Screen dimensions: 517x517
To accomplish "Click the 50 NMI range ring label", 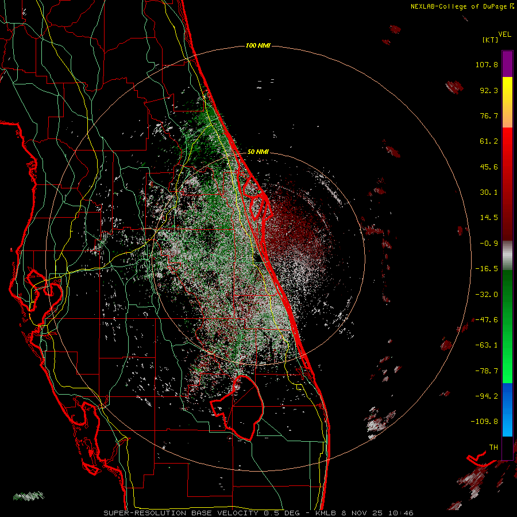I will [x=258, y=152].
